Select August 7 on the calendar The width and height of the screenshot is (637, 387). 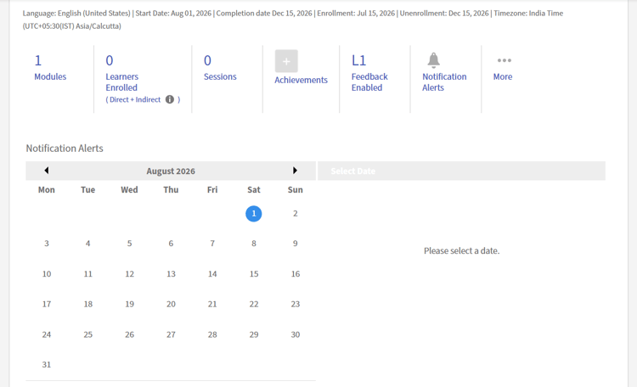[x=212, y=244]
